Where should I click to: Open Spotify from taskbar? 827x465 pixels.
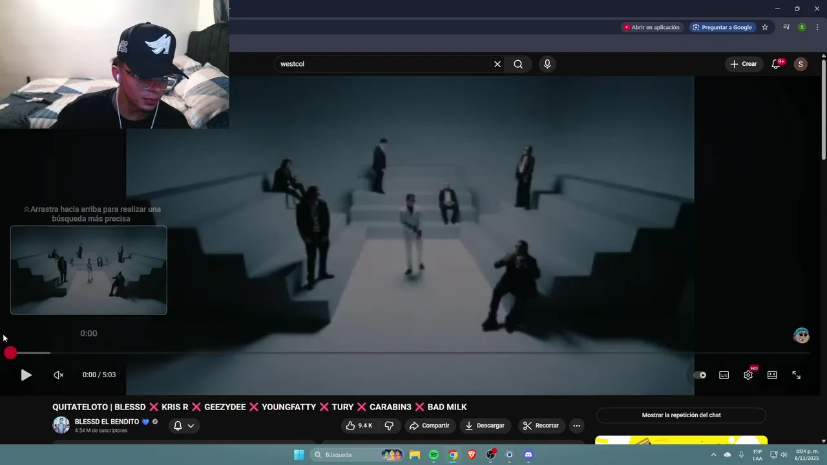coord(434,455)
